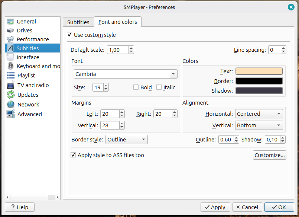Toggle Apply style to ASS files
This screenshot has width=299, height=217.
(73, 155)
